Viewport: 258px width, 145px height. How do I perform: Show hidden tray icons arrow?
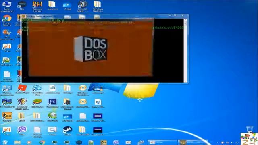pos(218,143)
